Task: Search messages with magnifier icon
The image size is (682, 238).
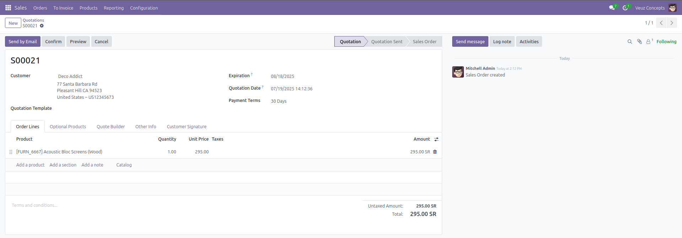Action: coord(630,42)
